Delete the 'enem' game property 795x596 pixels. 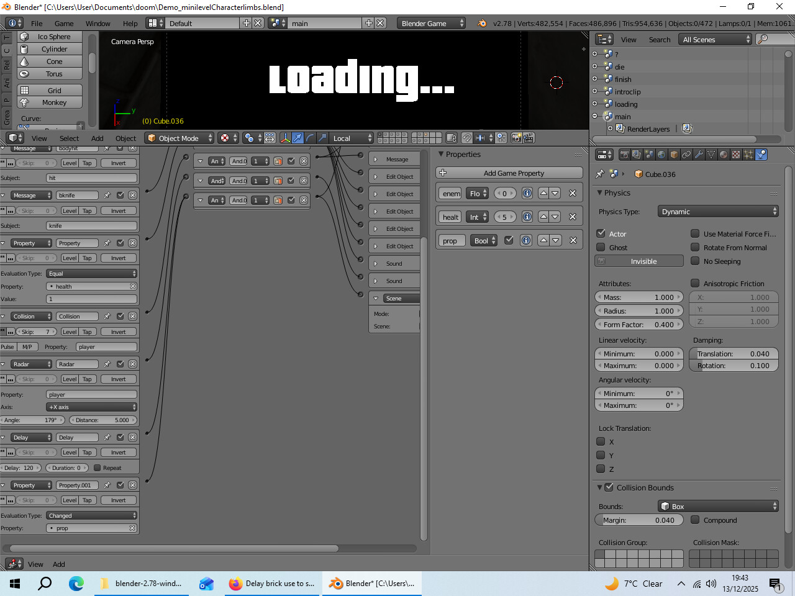point(573,193)
